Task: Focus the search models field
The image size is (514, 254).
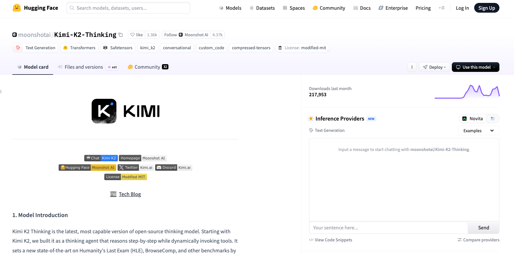Action: [128, 8]
